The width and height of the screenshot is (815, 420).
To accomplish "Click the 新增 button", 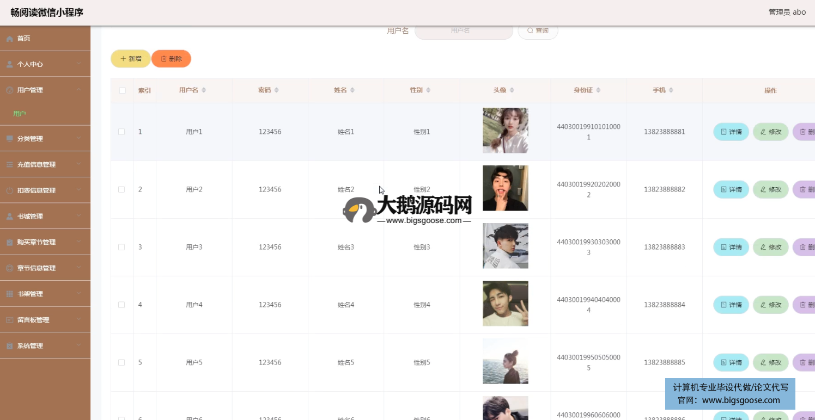I will tap(131, 59).
